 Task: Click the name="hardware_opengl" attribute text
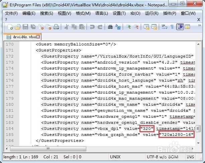tap(111, 116)
